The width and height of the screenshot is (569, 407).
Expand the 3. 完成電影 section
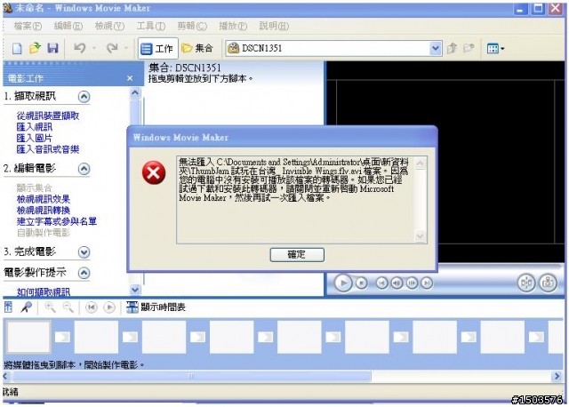coord(84,252)
